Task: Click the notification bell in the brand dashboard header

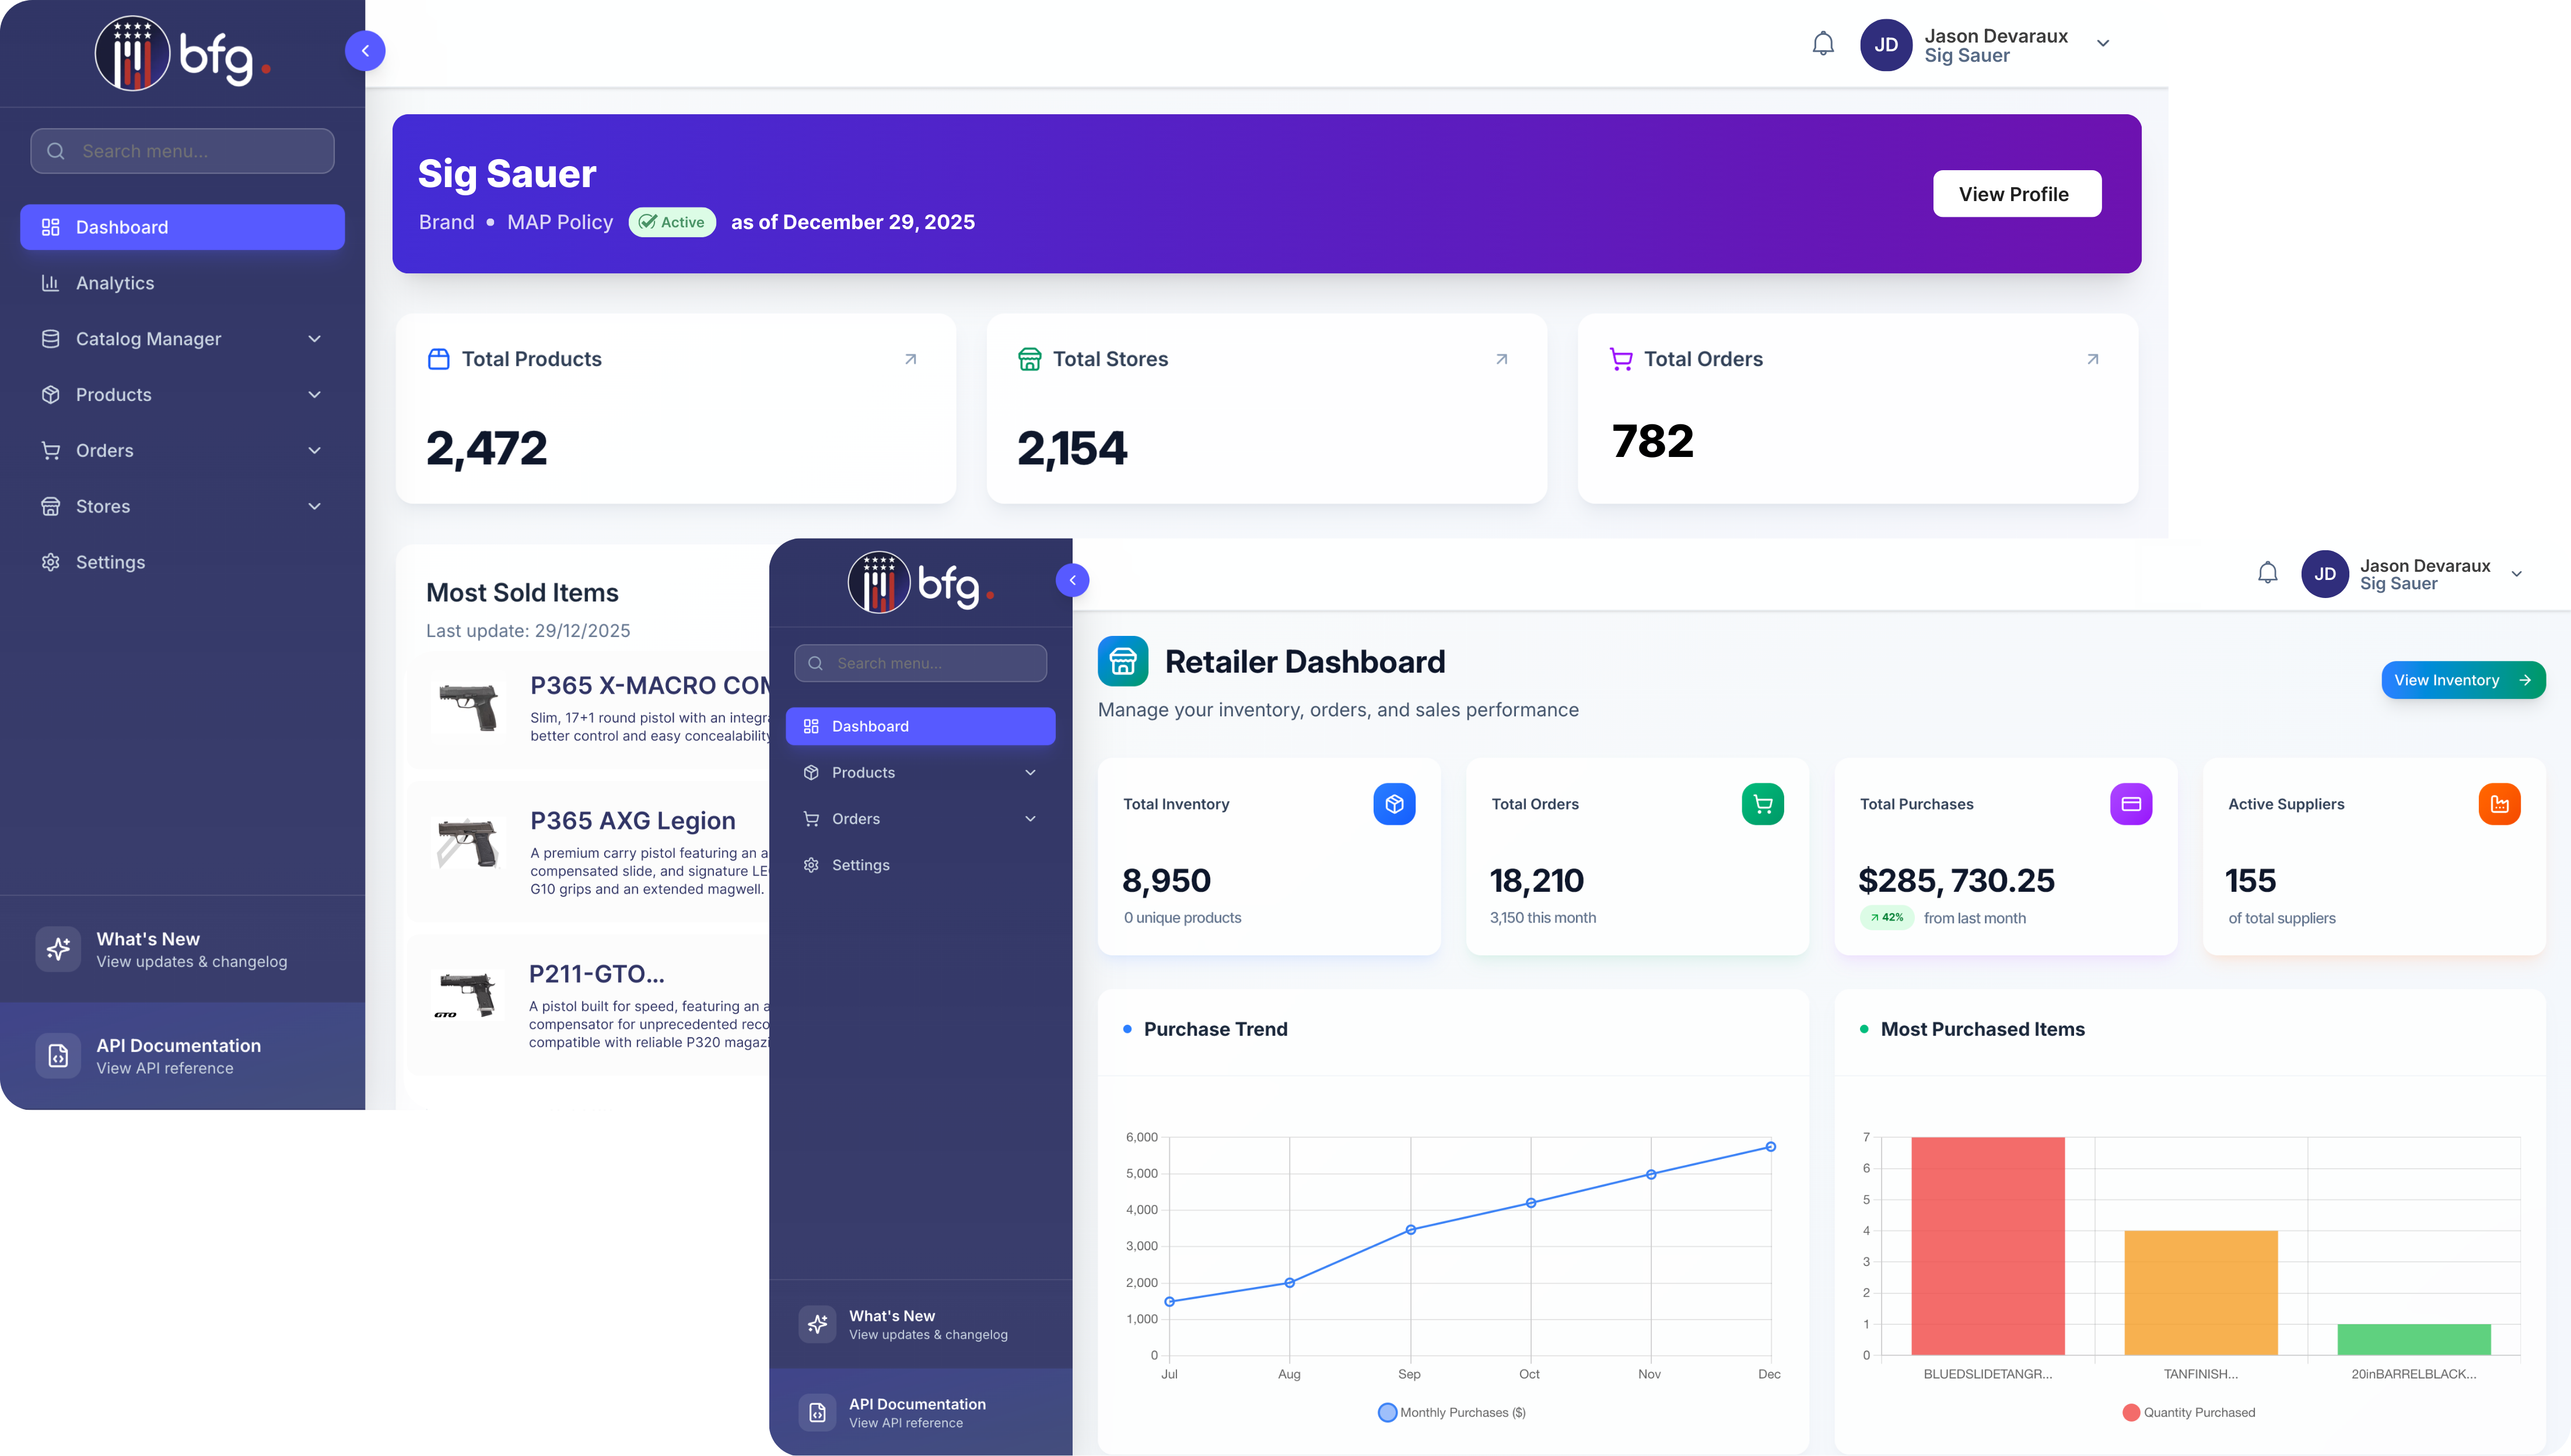Action: (1823, 44)
